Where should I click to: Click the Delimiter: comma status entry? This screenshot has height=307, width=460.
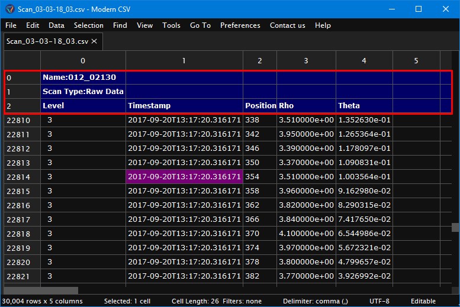pos(316,301)
